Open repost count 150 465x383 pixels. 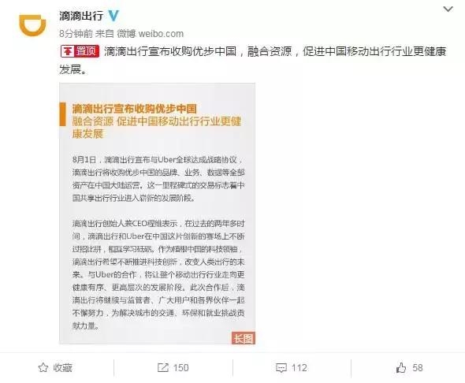[x=180, y=367]
